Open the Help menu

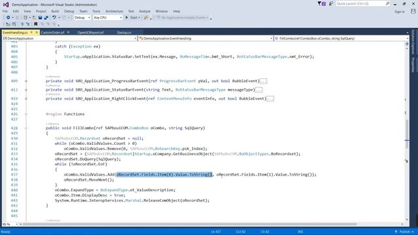pos(176,11)
